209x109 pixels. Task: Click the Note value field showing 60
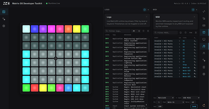(x=193, y=102)
